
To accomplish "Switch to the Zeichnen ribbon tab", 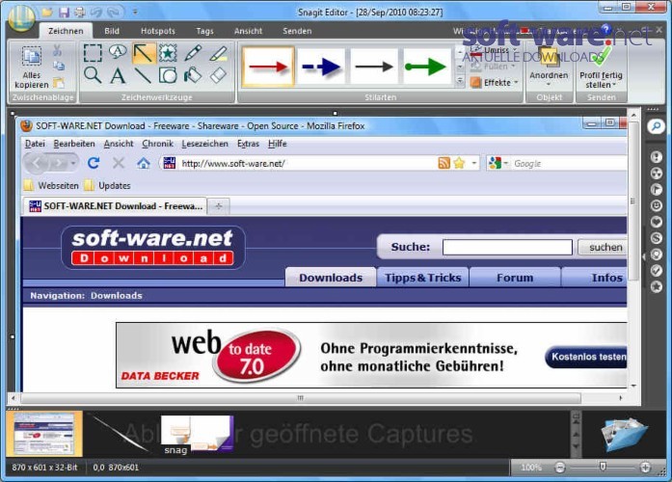I will point(66,31).
